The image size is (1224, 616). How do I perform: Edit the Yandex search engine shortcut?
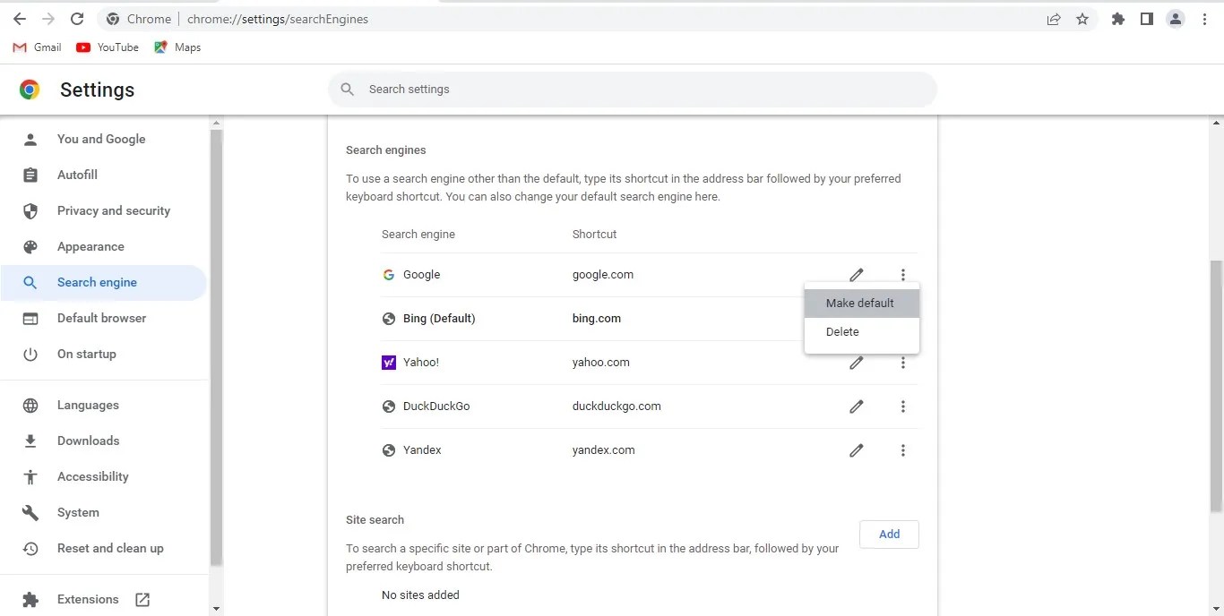(856, 449)
